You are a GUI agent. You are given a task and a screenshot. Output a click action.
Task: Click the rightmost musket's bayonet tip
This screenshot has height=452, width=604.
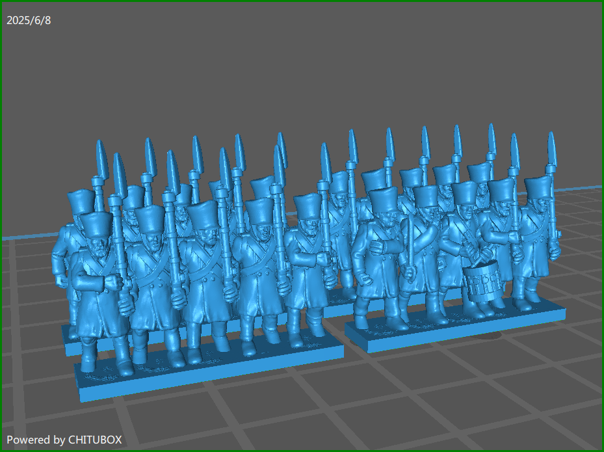coord(552,147)
